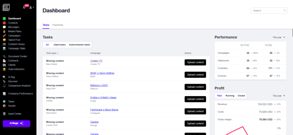The height and width of the screenshot is (135, 293).
Task: Open the BASF x Henry Kettner campaign link
Action: coord(102,73)
